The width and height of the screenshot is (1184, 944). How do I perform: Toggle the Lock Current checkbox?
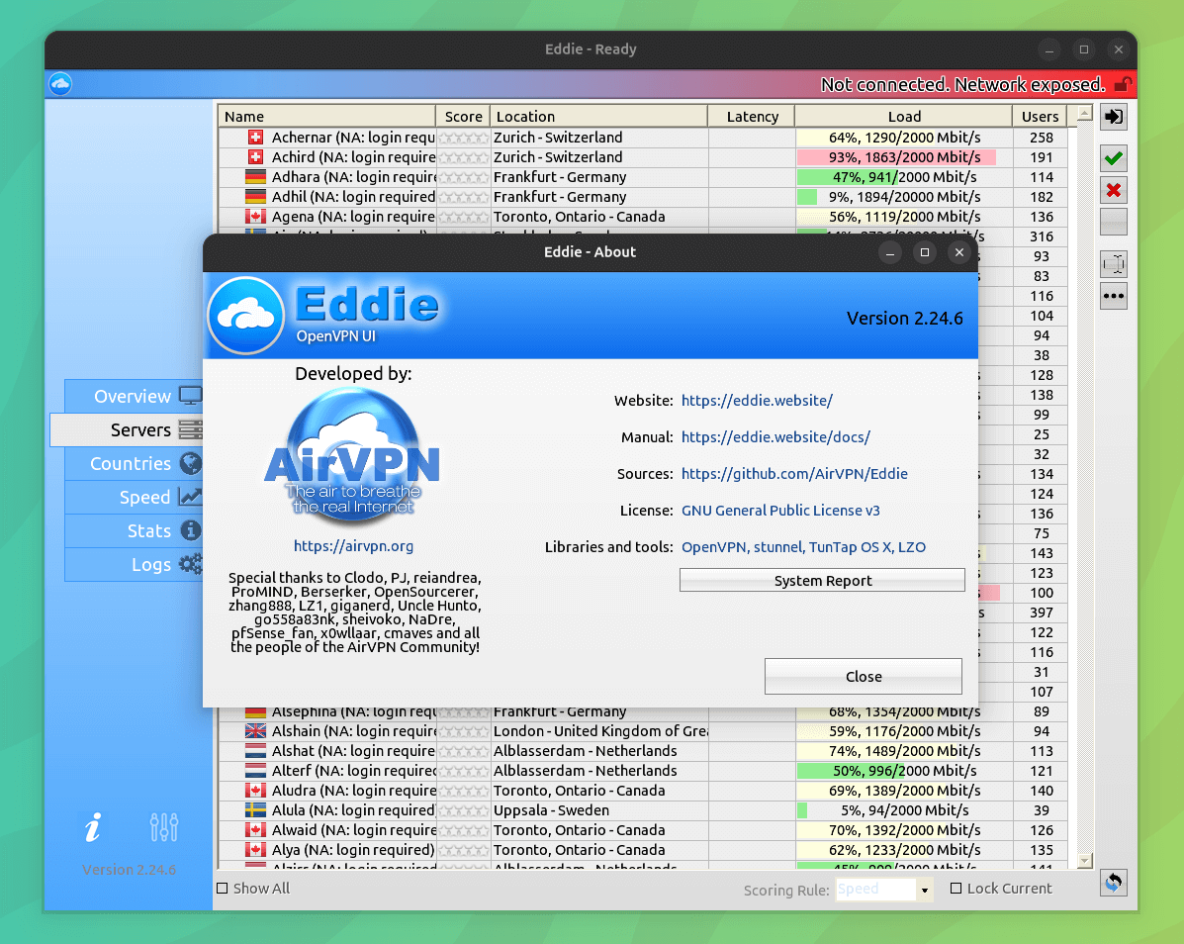(956, 889)
